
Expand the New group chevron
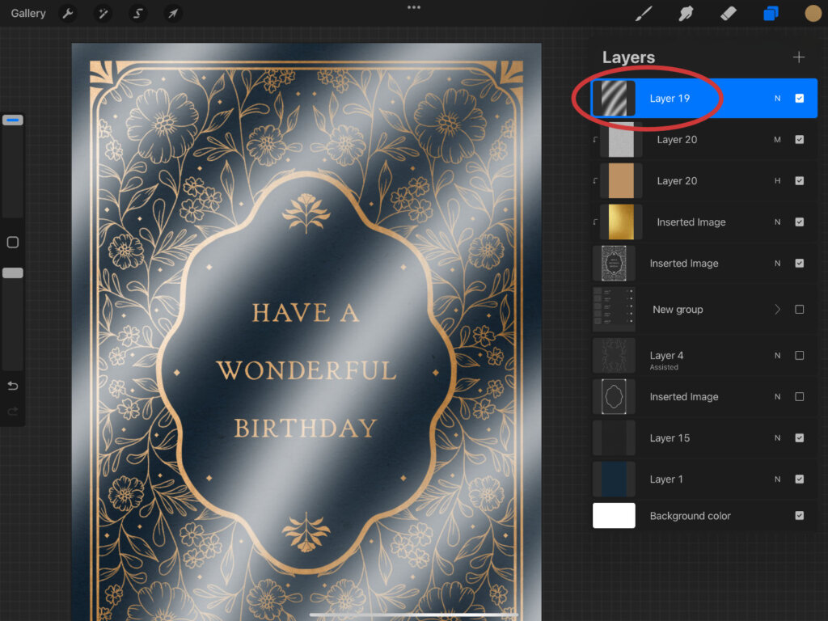778,310
